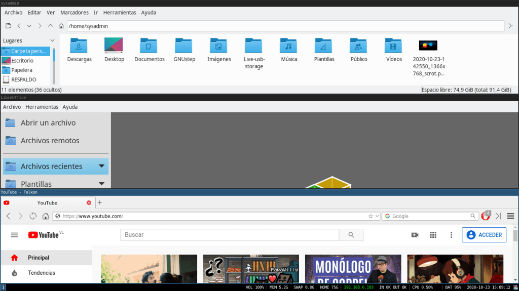This screenshot has width=519, height=291.
Task: Open the Falkon main menu icon
Action: [x=510, y=216]
